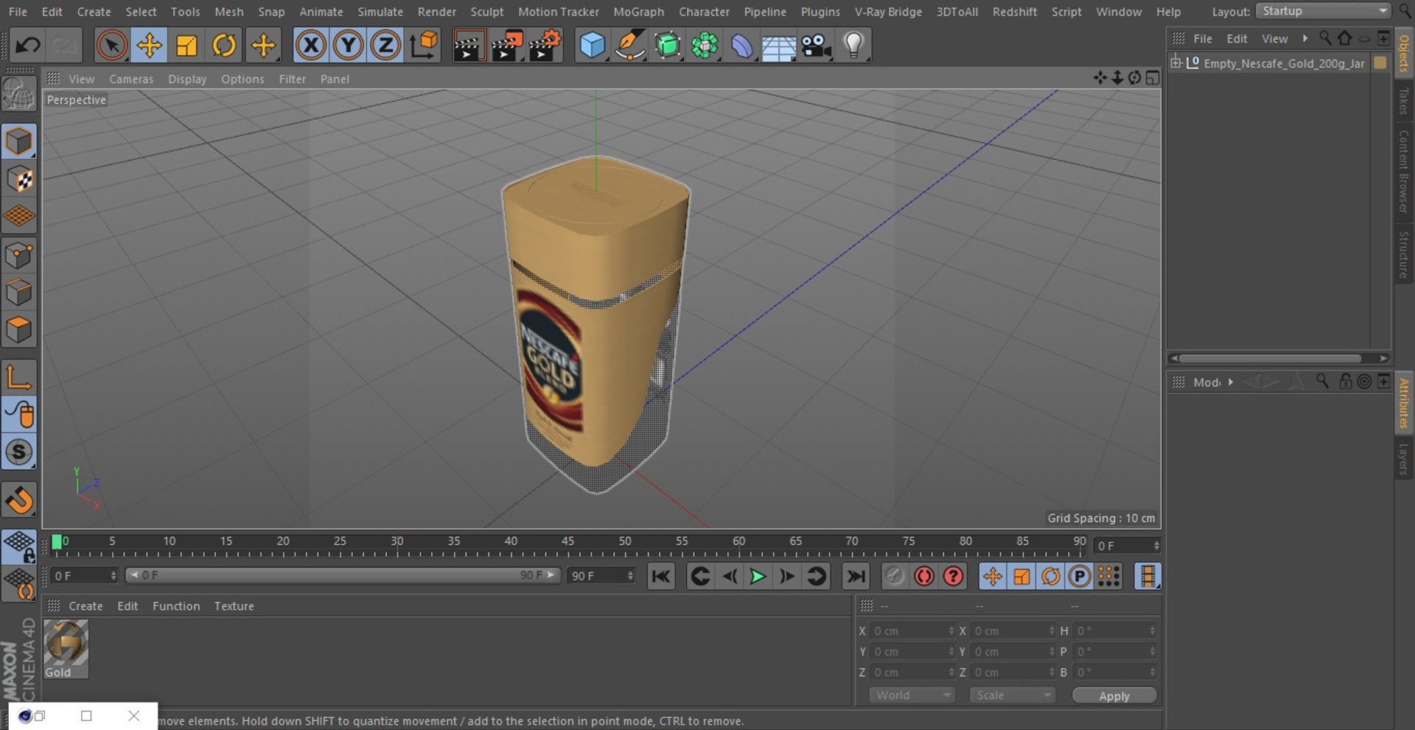Click the timeline range slider bar

[x=343, y=575]
